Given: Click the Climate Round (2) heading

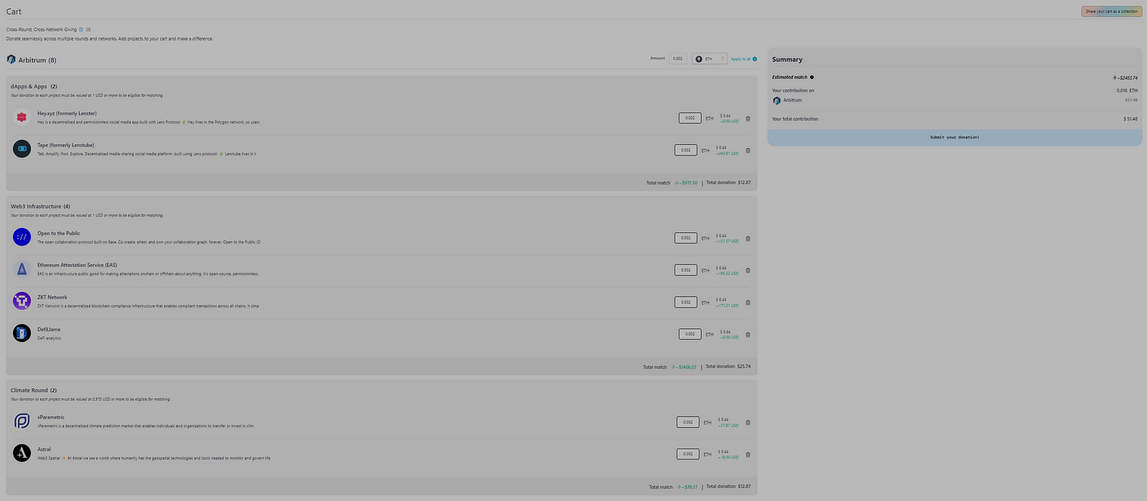Looking at the screenshot, I should coord(34,391).
